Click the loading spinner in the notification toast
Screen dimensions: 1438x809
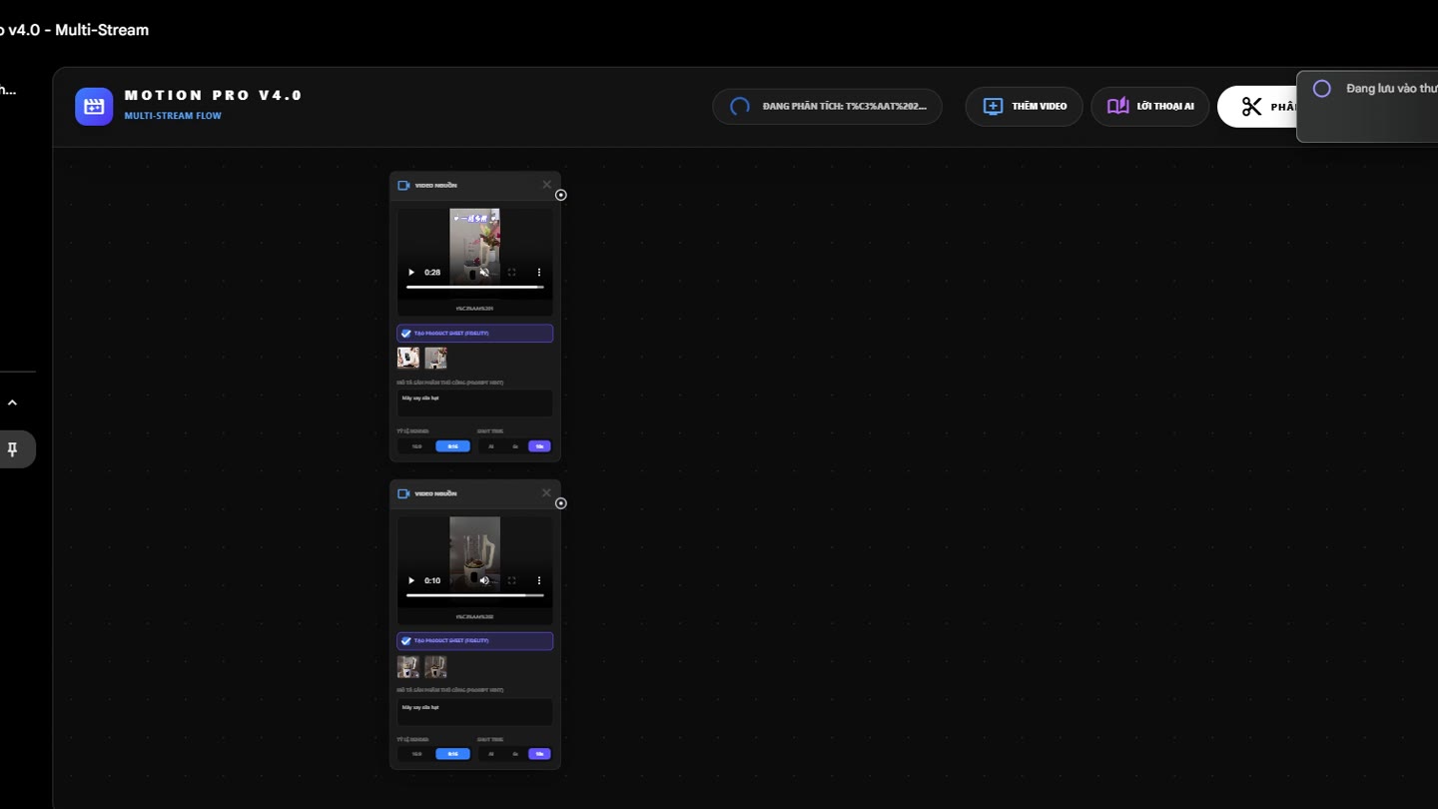pos(1322,89)
